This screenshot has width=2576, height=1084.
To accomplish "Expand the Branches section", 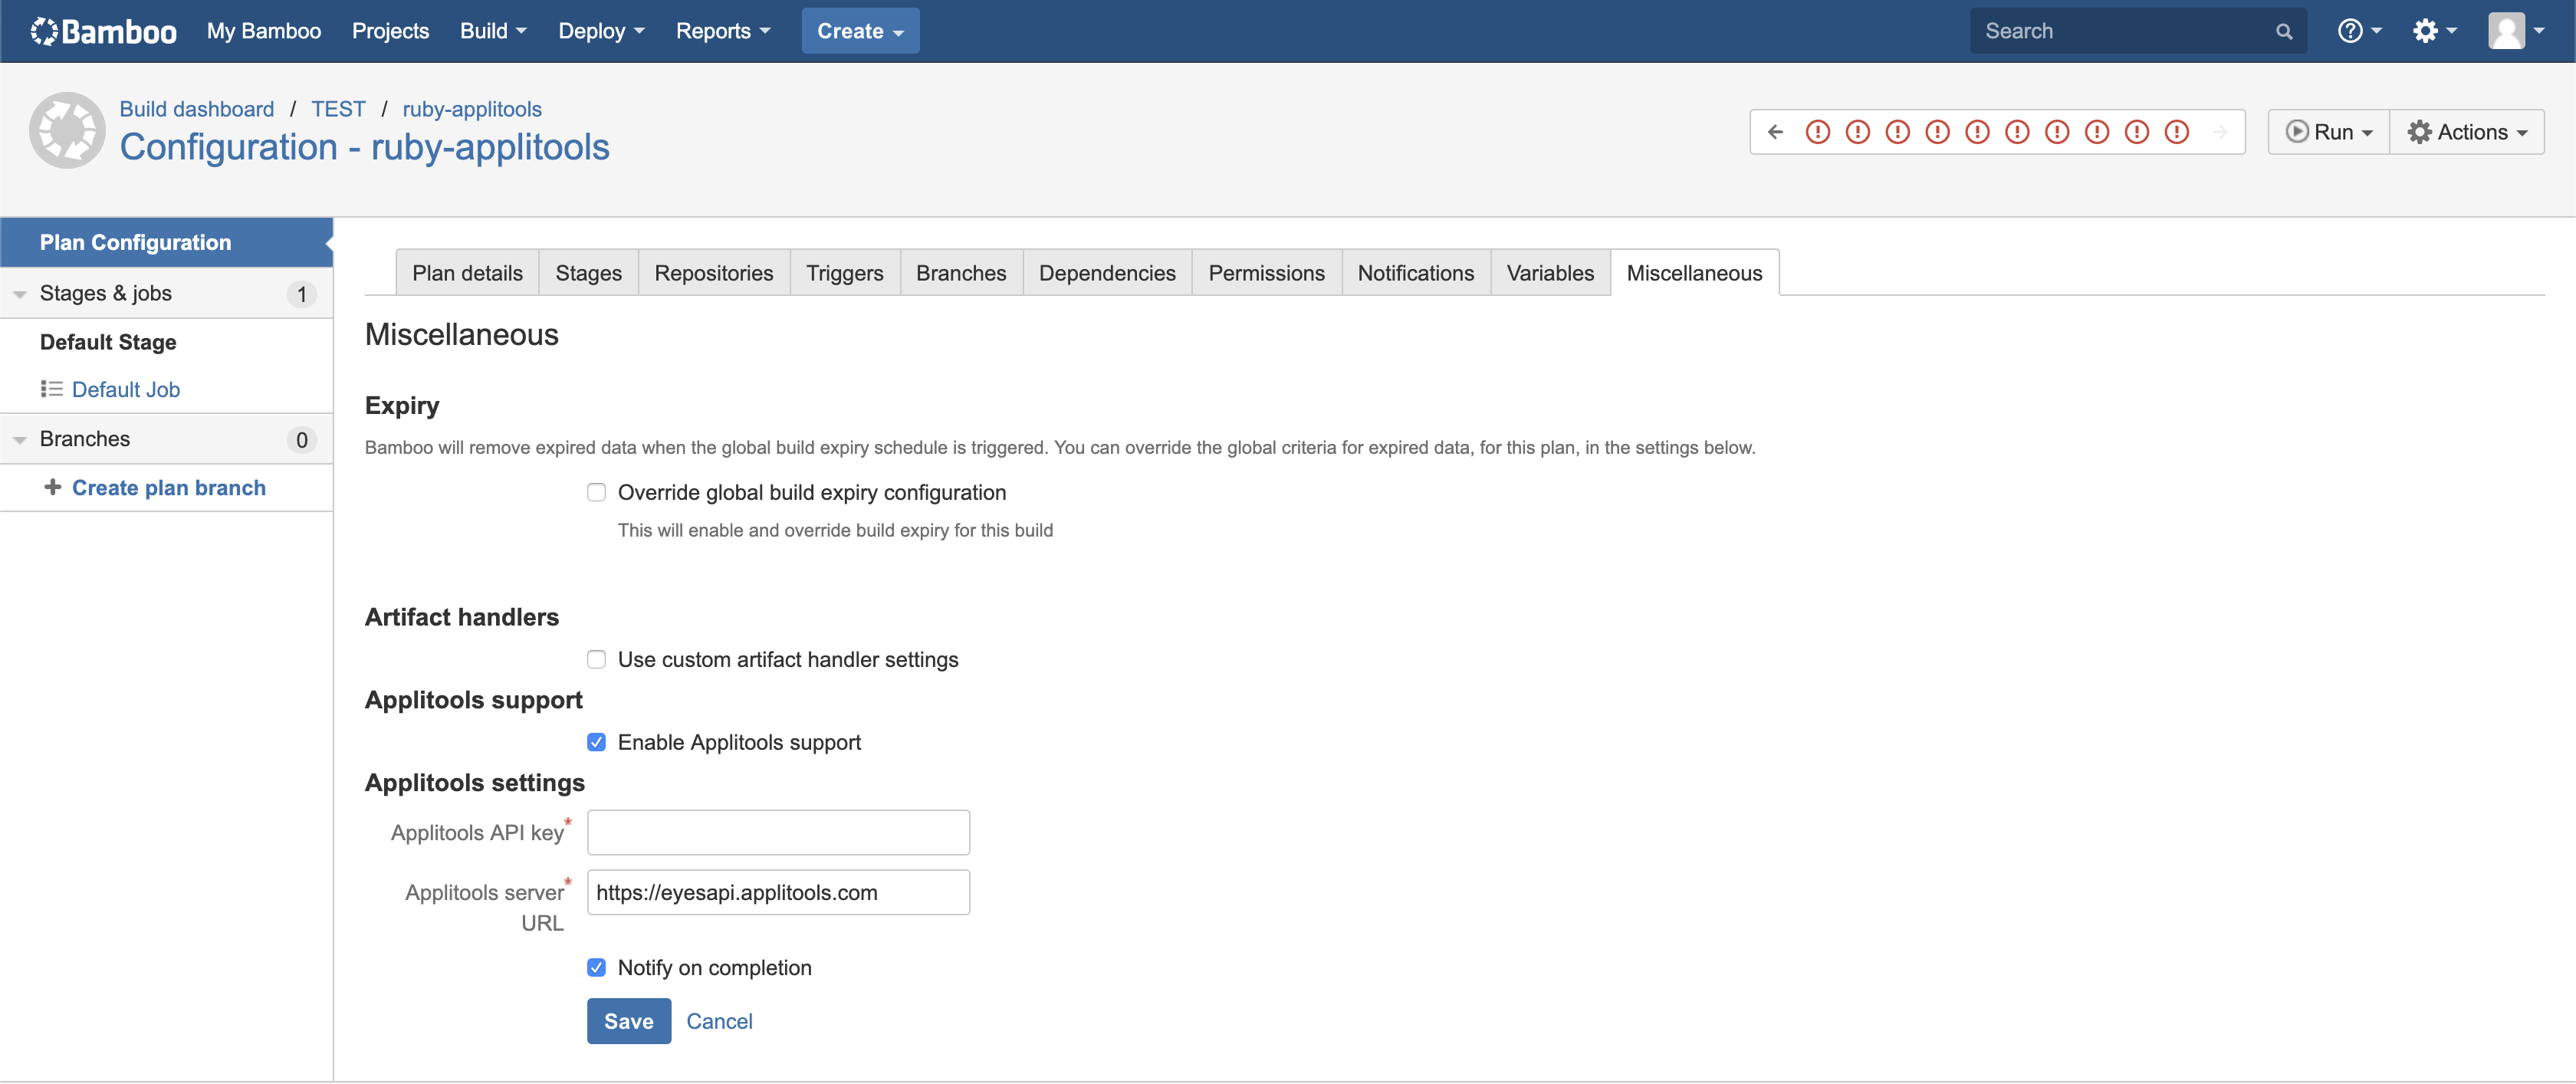I will 21,439.
